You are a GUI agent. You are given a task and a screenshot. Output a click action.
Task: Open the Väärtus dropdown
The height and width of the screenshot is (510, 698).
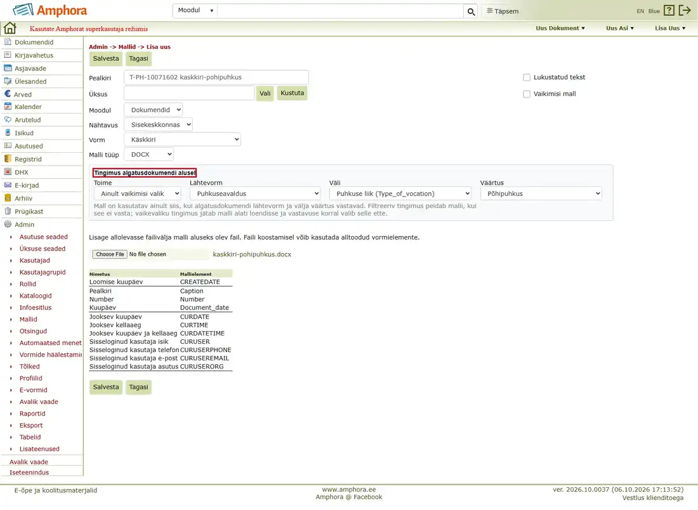(x=541, y=193)
